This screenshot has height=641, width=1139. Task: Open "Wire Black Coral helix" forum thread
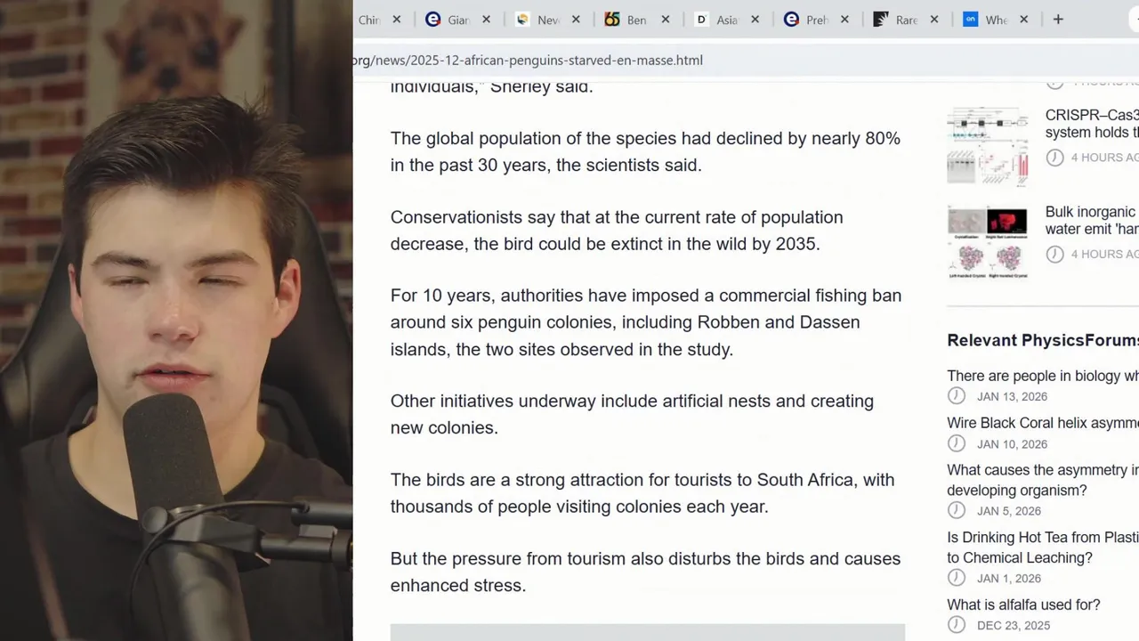click(x=1042, y=423)
